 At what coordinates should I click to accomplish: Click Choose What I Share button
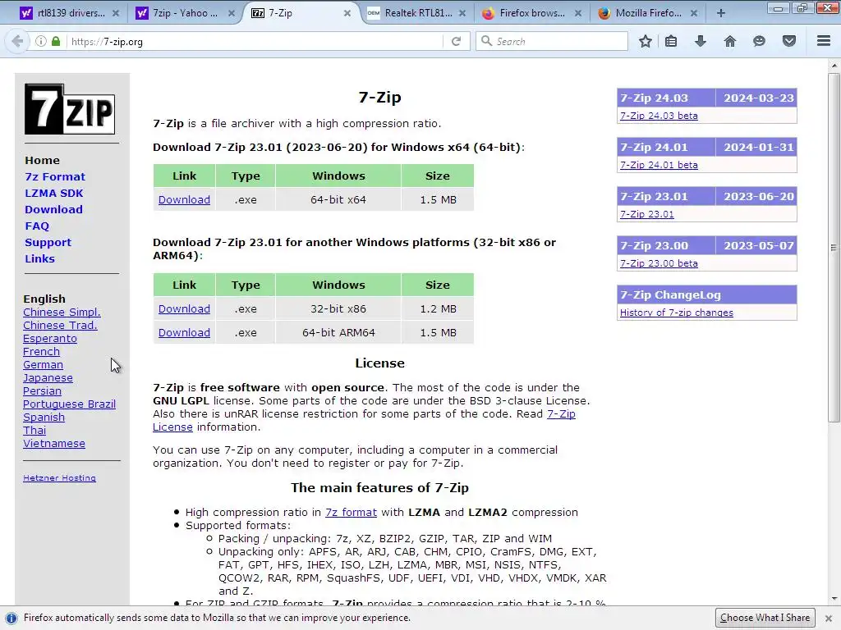click(x=765, y=618)
